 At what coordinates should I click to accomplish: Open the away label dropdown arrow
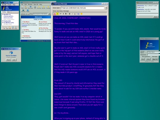[106, 8]
